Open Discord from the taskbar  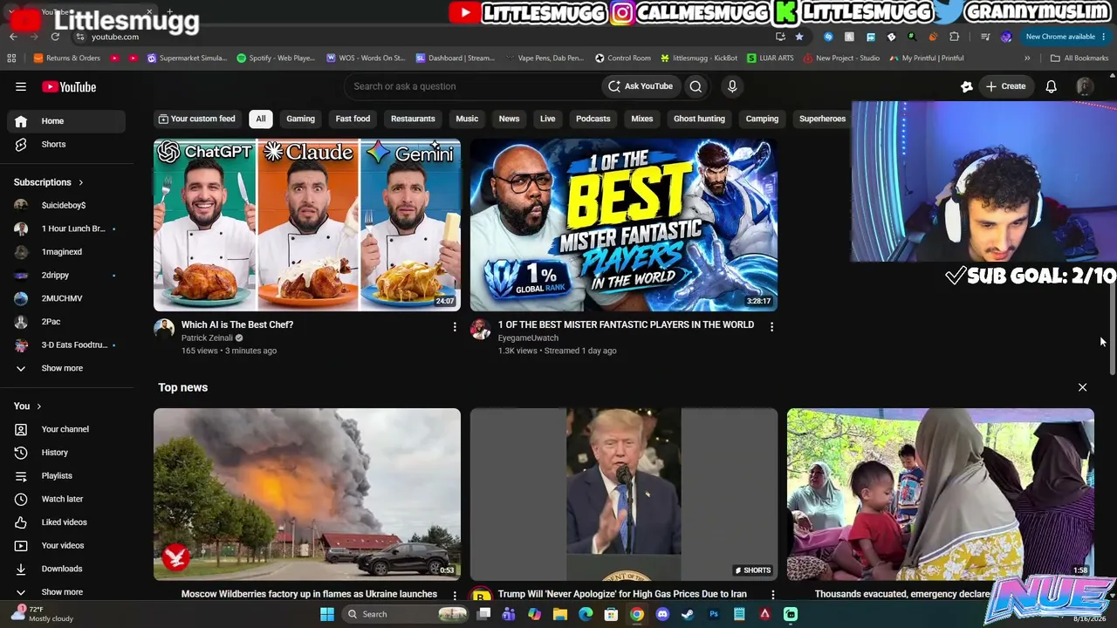(x=662, y=614)
